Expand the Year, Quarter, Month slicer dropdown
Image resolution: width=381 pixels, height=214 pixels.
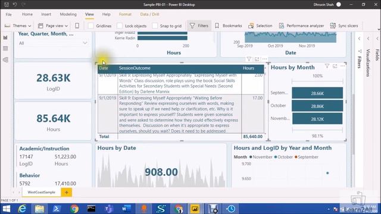[85, 43]
